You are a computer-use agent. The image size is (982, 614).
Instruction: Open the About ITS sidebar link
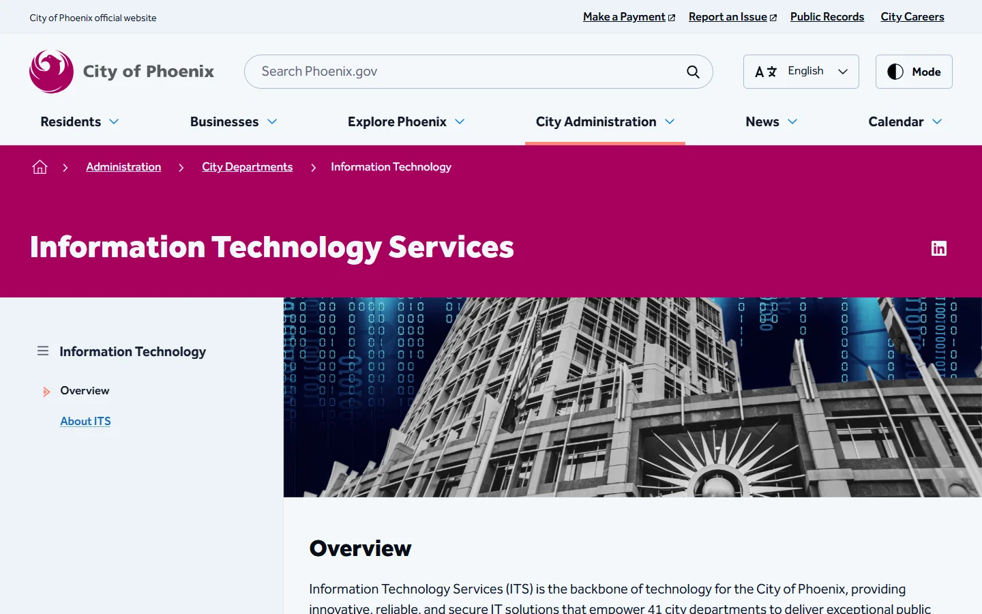click(85, 422)
